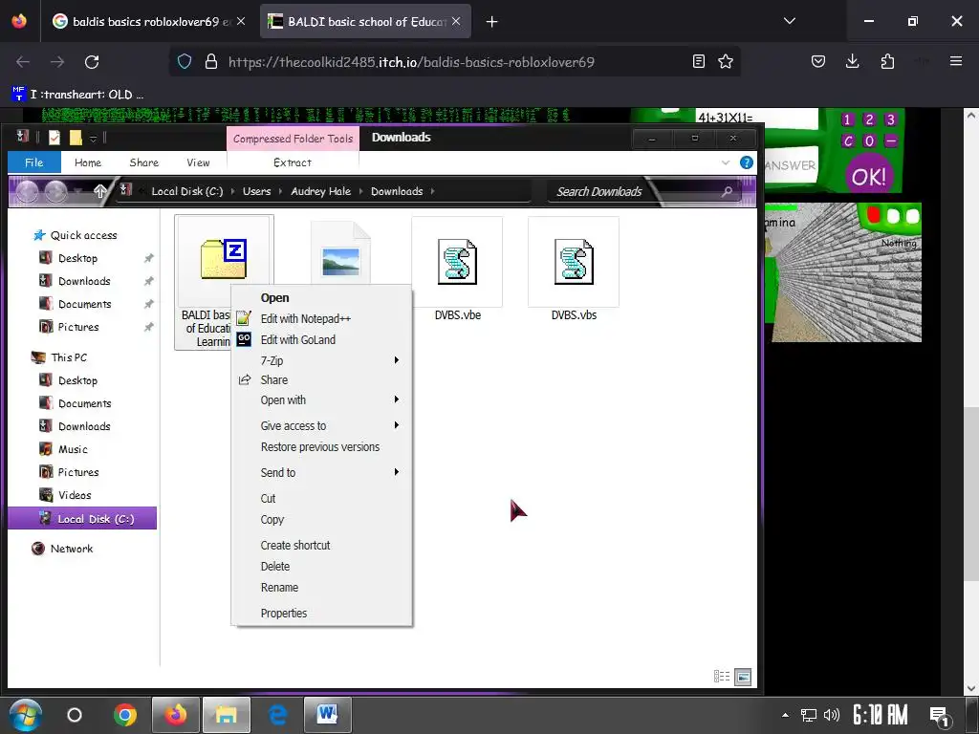
Task: Click the volume speaker tray icon
Action: click(832, 715)
